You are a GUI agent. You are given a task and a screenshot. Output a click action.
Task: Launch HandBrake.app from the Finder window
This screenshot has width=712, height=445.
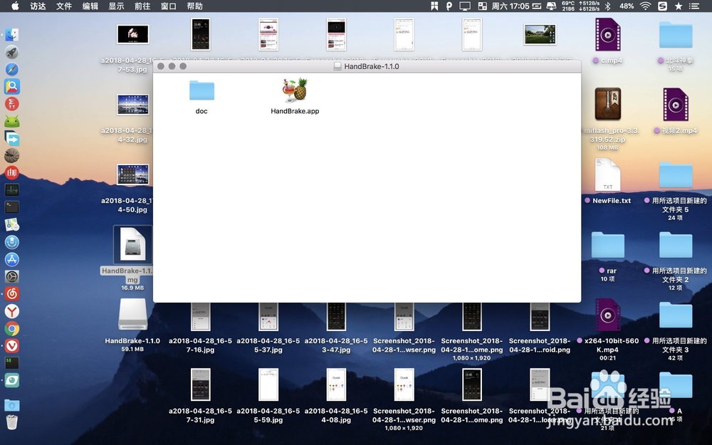[294, 90]
